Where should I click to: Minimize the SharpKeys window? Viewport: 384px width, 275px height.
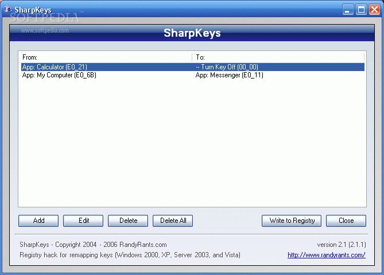[x=348, y=10]
